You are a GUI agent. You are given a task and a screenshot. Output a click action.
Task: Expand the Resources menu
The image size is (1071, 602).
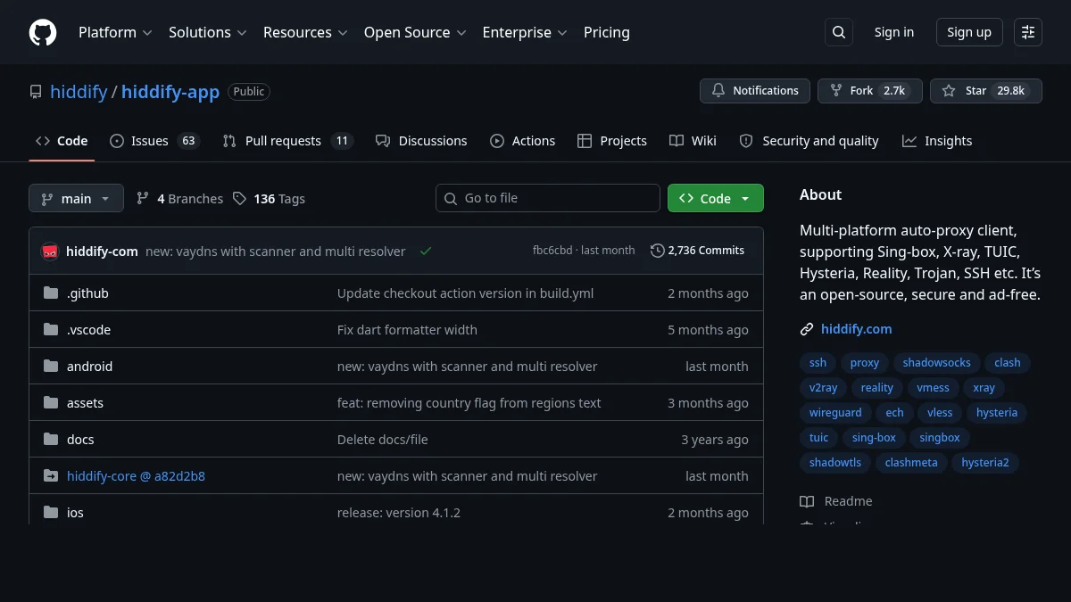[x=305, y=32]
